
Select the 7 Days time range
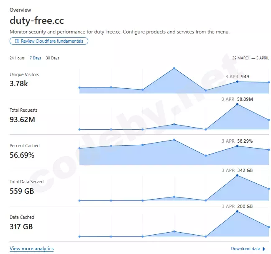coord(36,58)
